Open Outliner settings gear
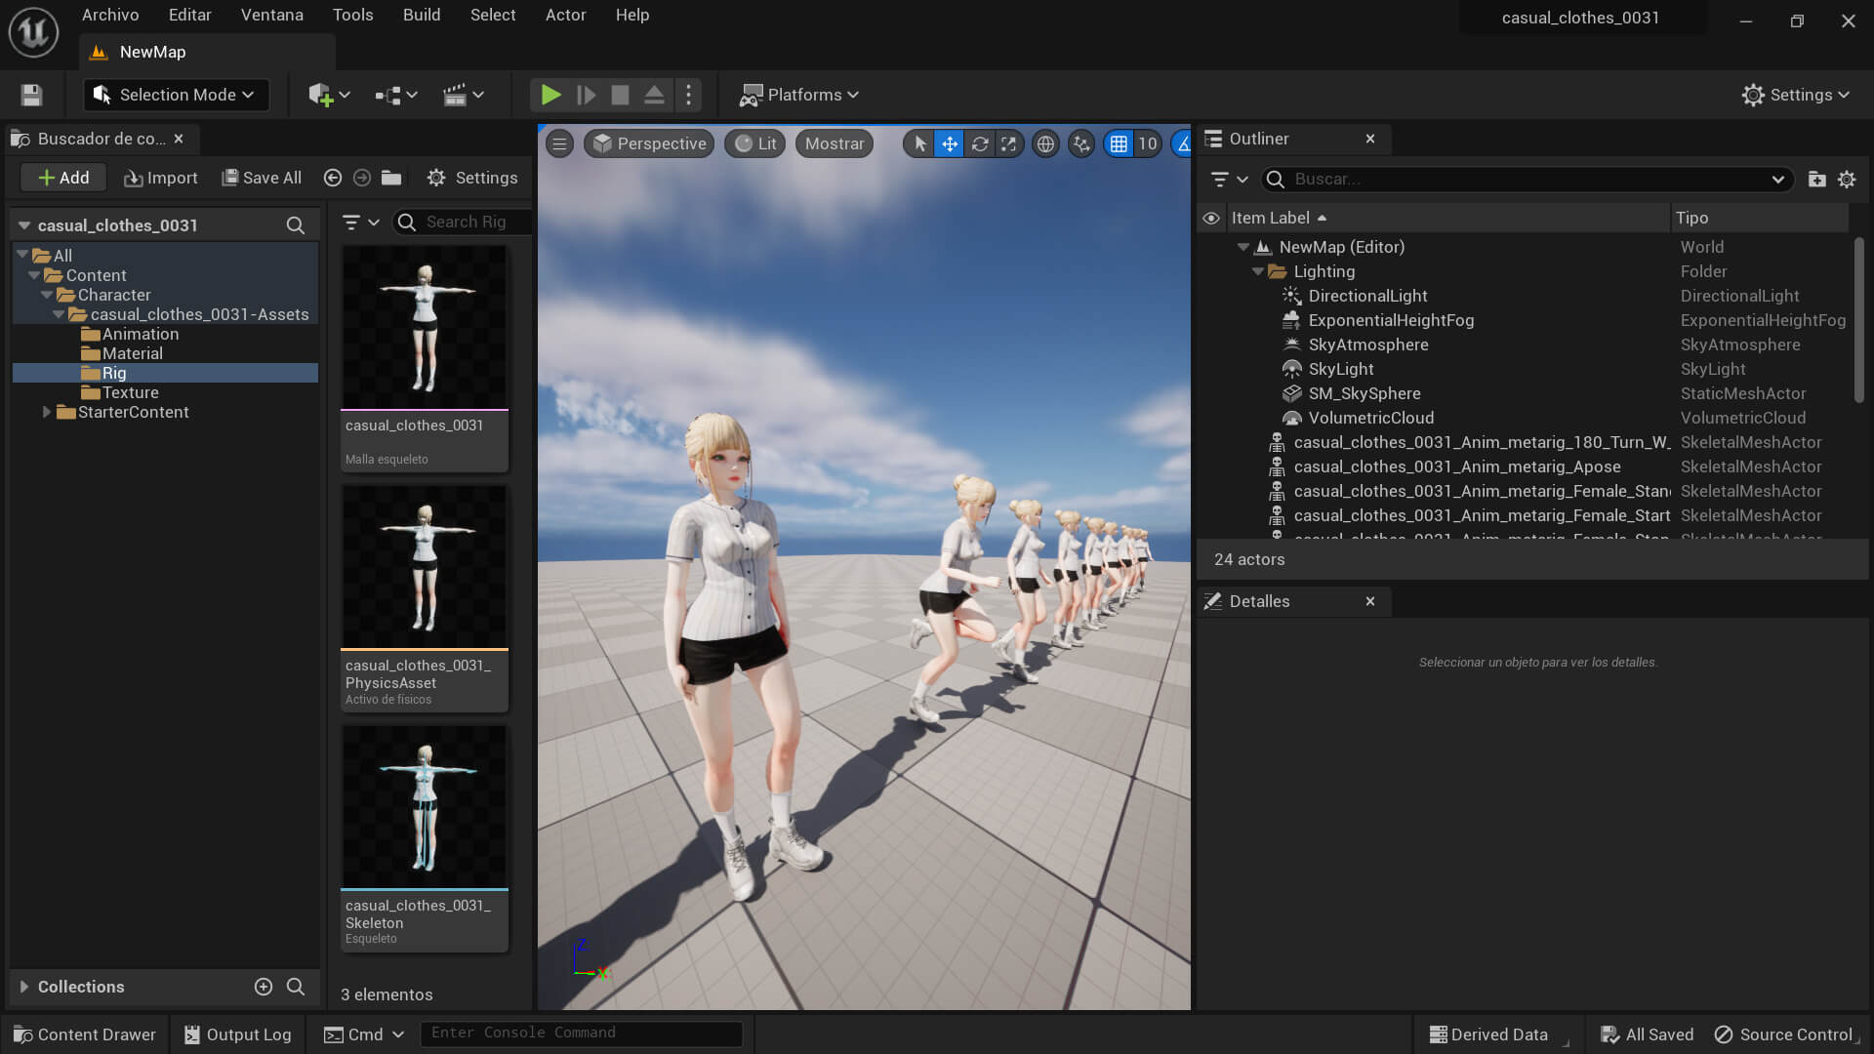 [1847, 180]
